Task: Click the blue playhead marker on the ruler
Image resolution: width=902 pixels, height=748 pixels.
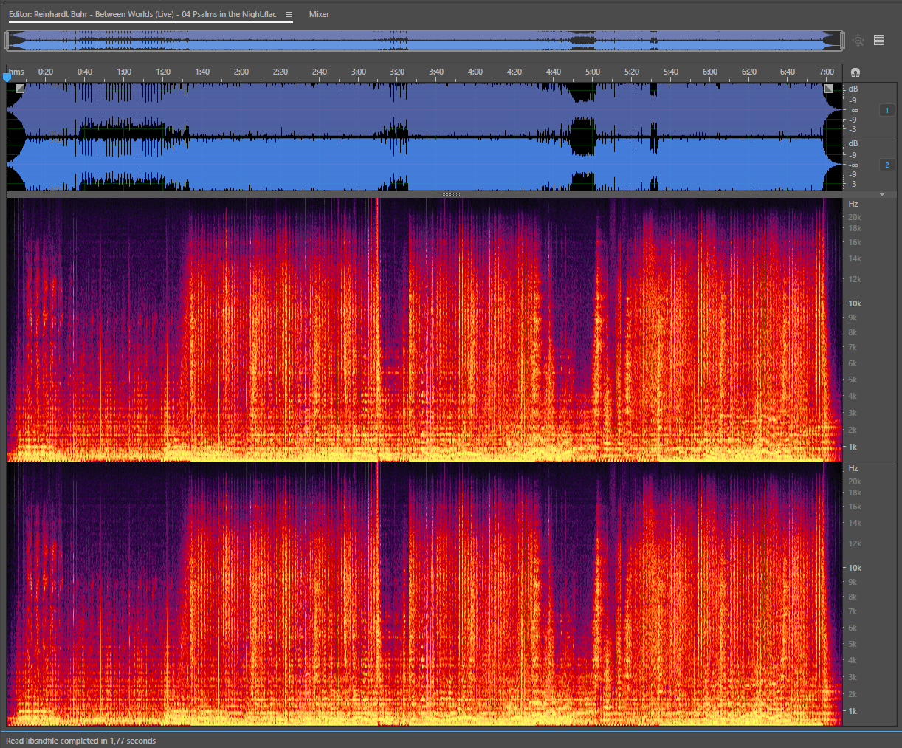Action: [7, 76]
